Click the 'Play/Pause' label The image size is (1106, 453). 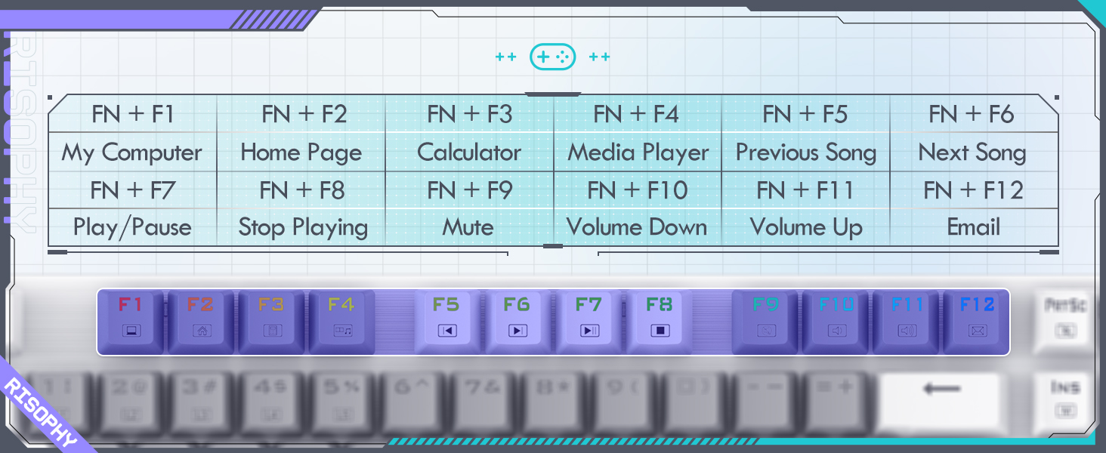[132, 228]
